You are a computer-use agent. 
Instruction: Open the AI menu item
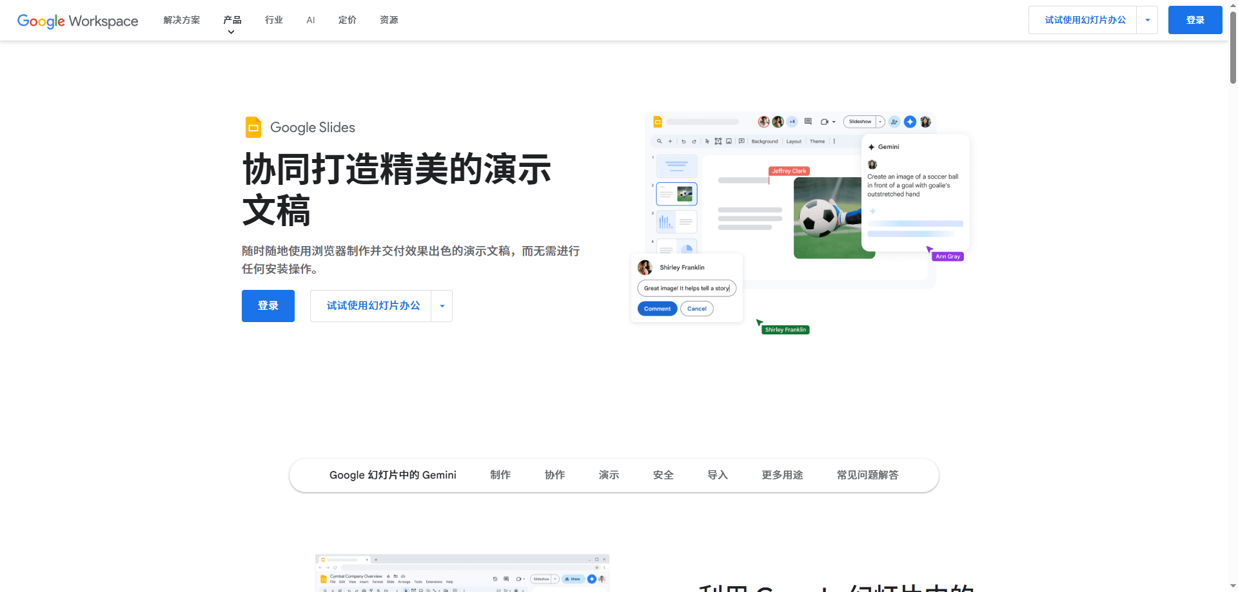(311, 20)
